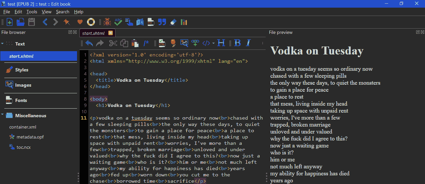Float the File browser panel
Screen dimensions: 425x184
70,32
